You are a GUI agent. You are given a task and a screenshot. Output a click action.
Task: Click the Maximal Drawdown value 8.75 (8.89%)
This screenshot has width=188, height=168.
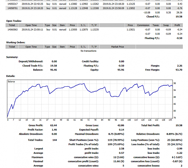tap(116, 134)
